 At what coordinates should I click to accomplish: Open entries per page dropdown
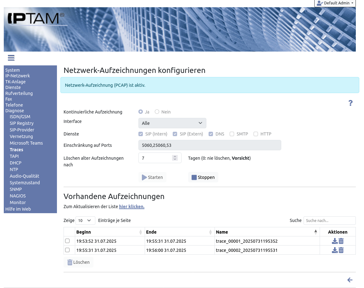click(85, 221)
